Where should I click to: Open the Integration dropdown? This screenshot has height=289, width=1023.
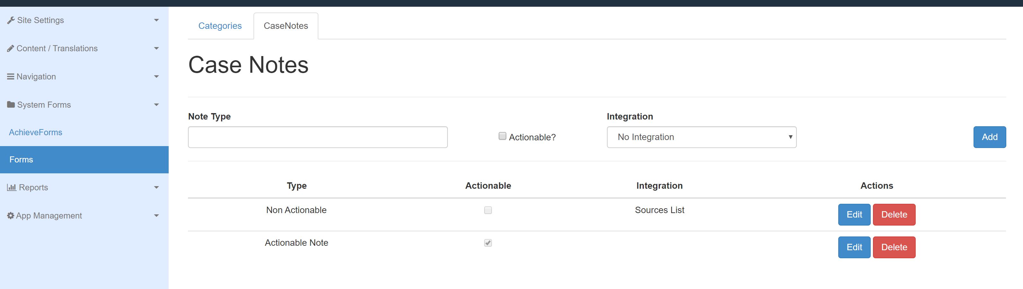(x=701, y=137)
